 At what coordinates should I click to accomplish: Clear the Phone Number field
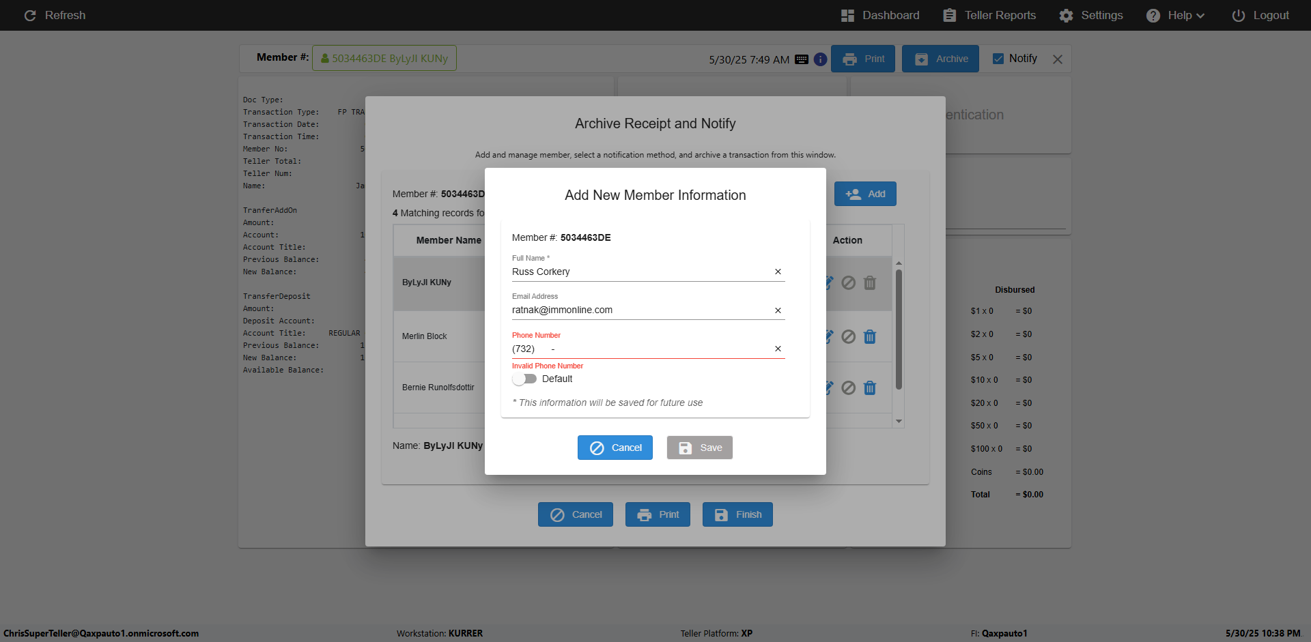point(778,349)
